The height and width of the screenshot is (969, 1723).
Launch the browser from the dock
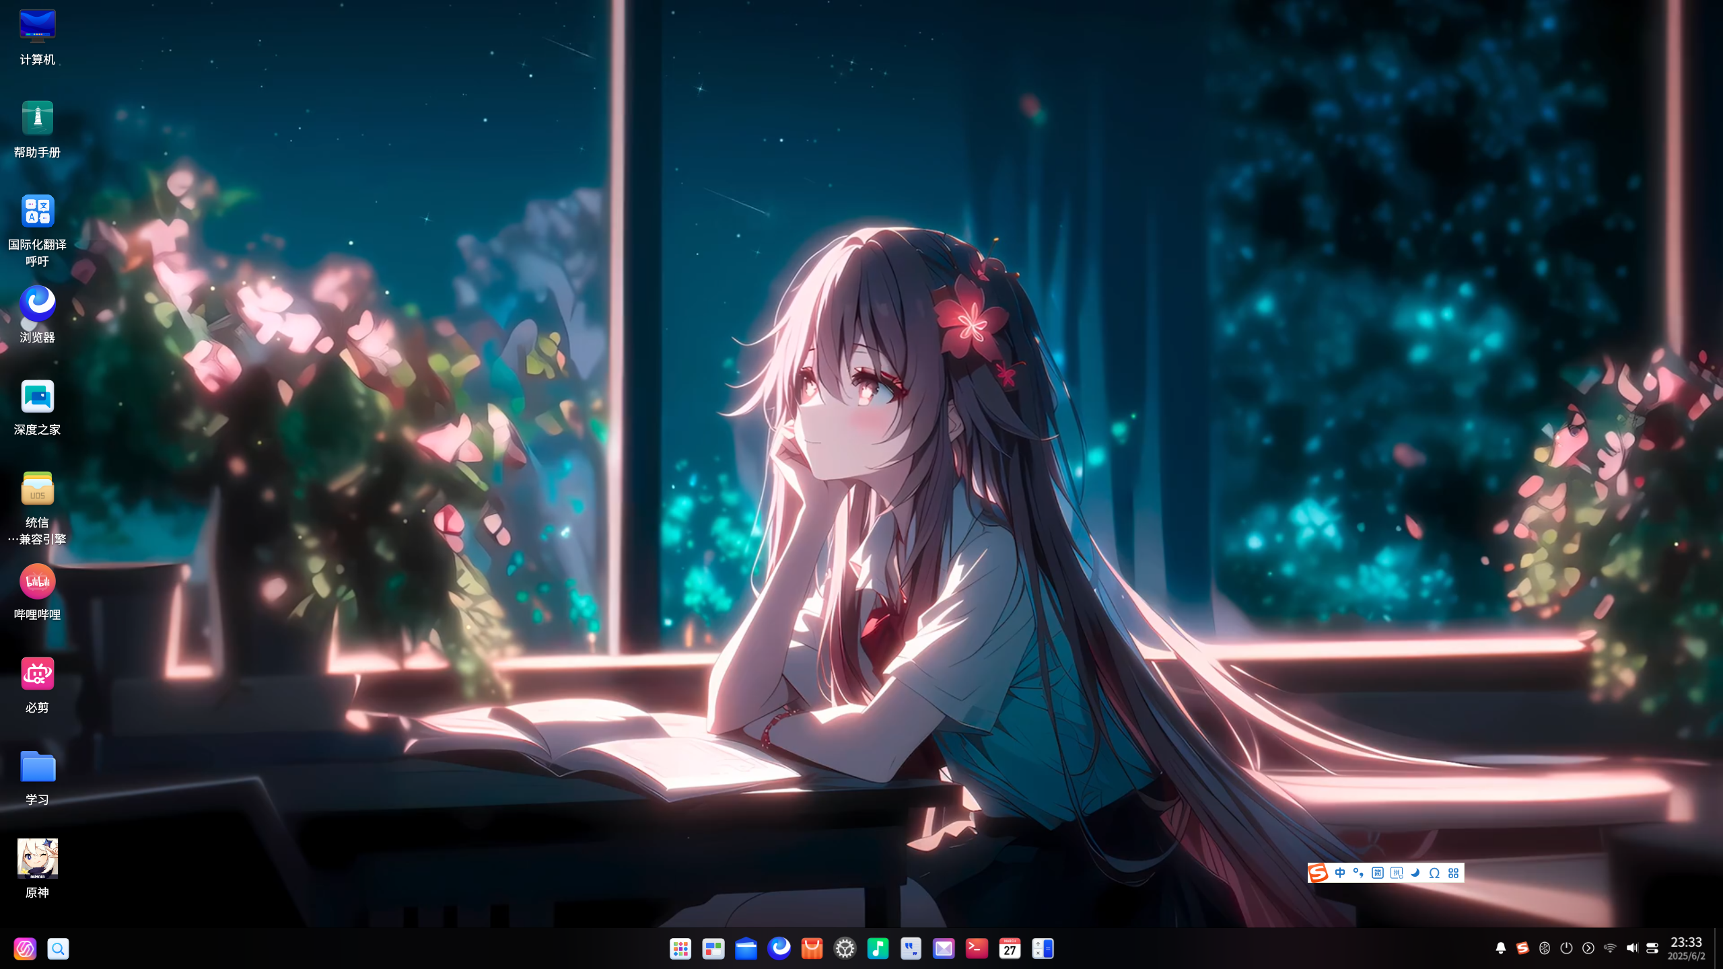tap(779, 949)
